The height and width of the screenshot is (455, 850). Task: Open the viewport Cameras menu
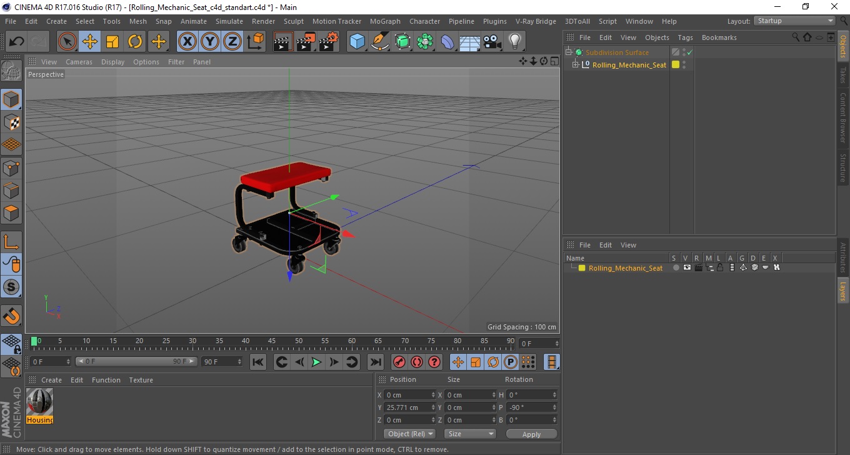(x=79, y=62)
